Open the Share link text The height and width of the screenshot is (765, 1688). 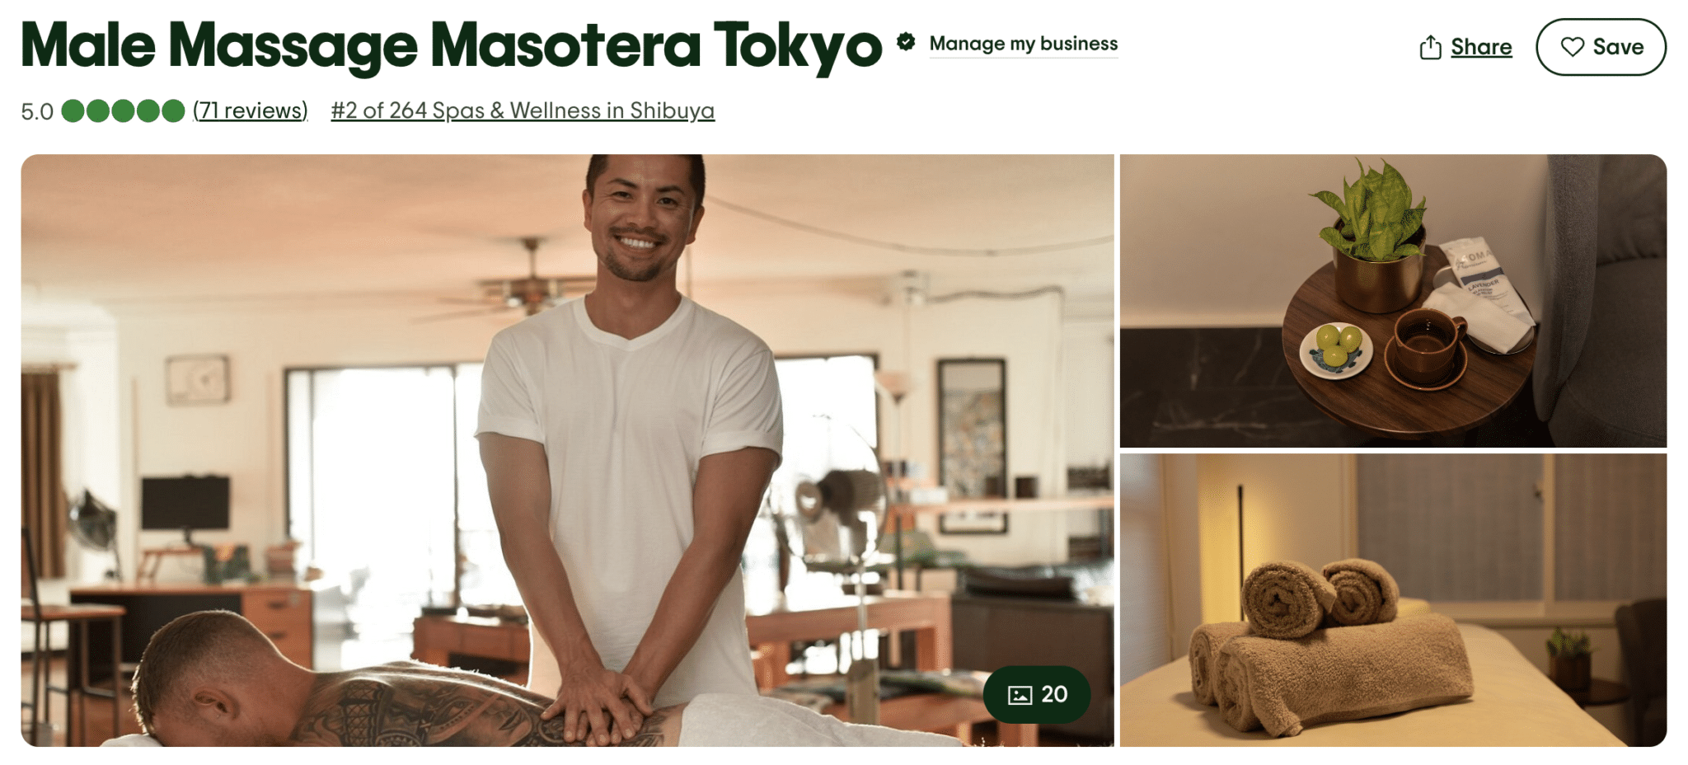pyautogui.click(x=1481, y=47)
